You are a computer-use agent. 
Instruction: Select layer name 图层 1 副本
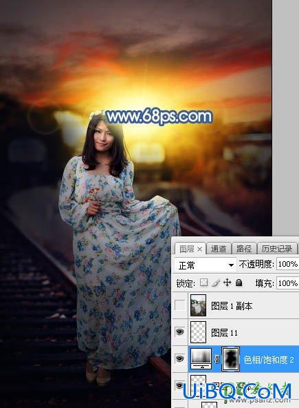click(232, 306)
